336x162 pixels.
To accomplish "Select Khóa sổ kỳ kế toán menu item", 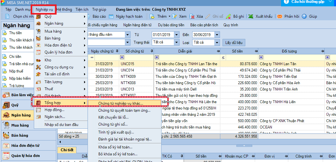I will click(115, 147).
